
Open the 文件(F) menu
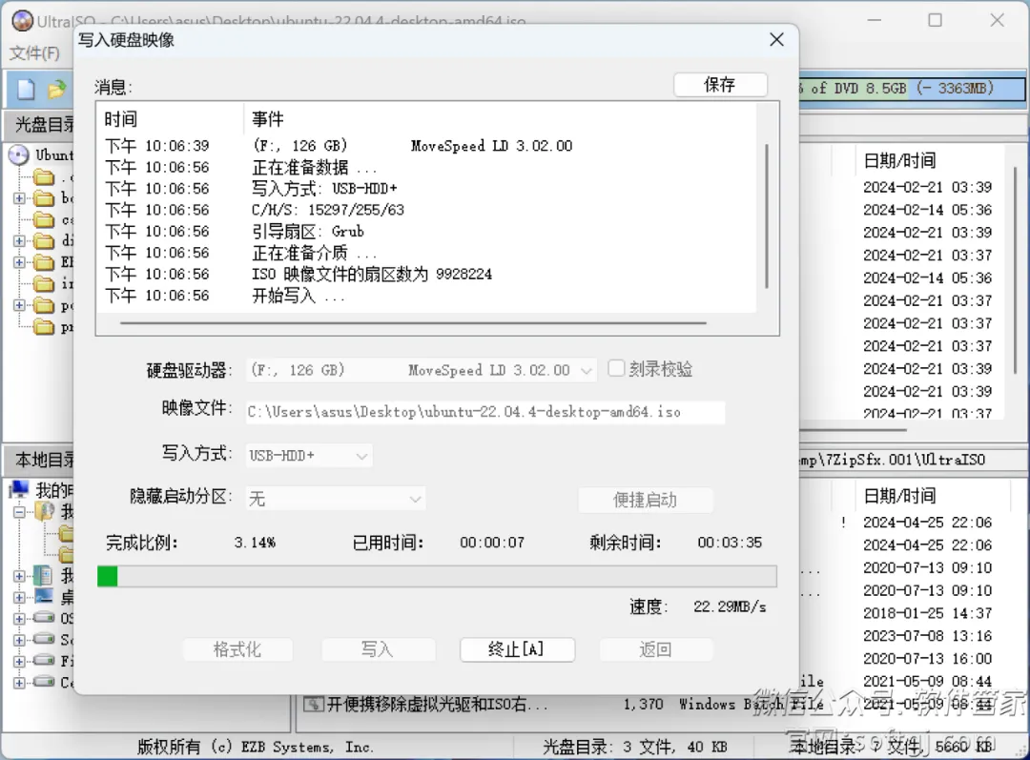coord(34,53)
